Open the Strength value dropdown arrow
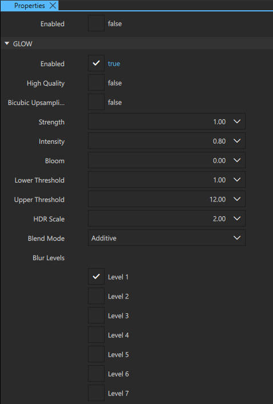 click(x=237, y=122)
